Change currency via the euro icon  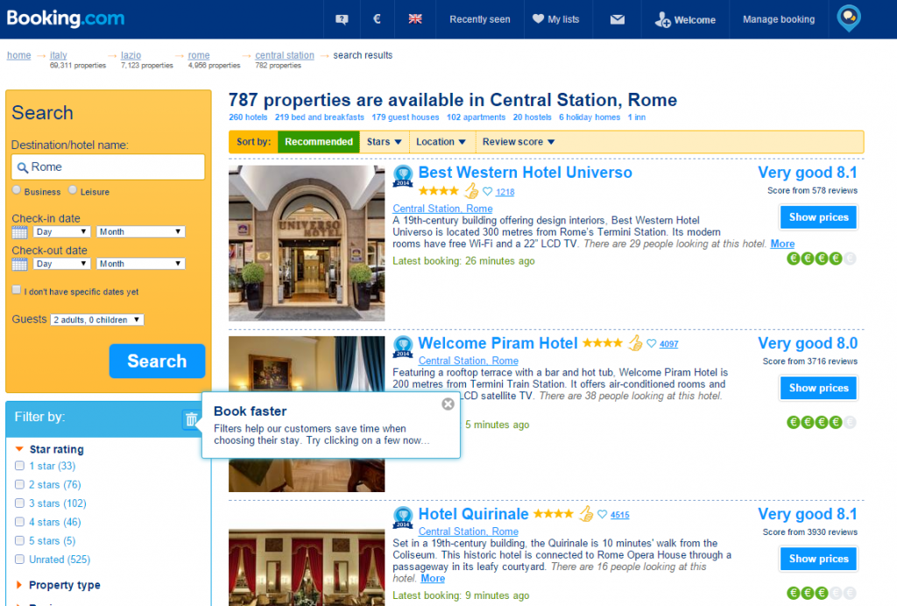click(x=377, y=19)
